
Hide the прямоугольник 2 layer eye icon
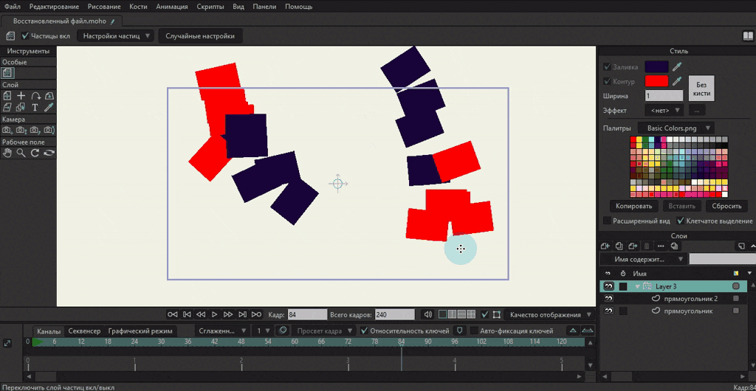(x=608, y=299)
